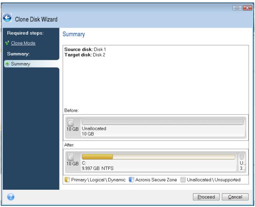
Task: Click the Summary page heading
Action: tap(74, 34)
